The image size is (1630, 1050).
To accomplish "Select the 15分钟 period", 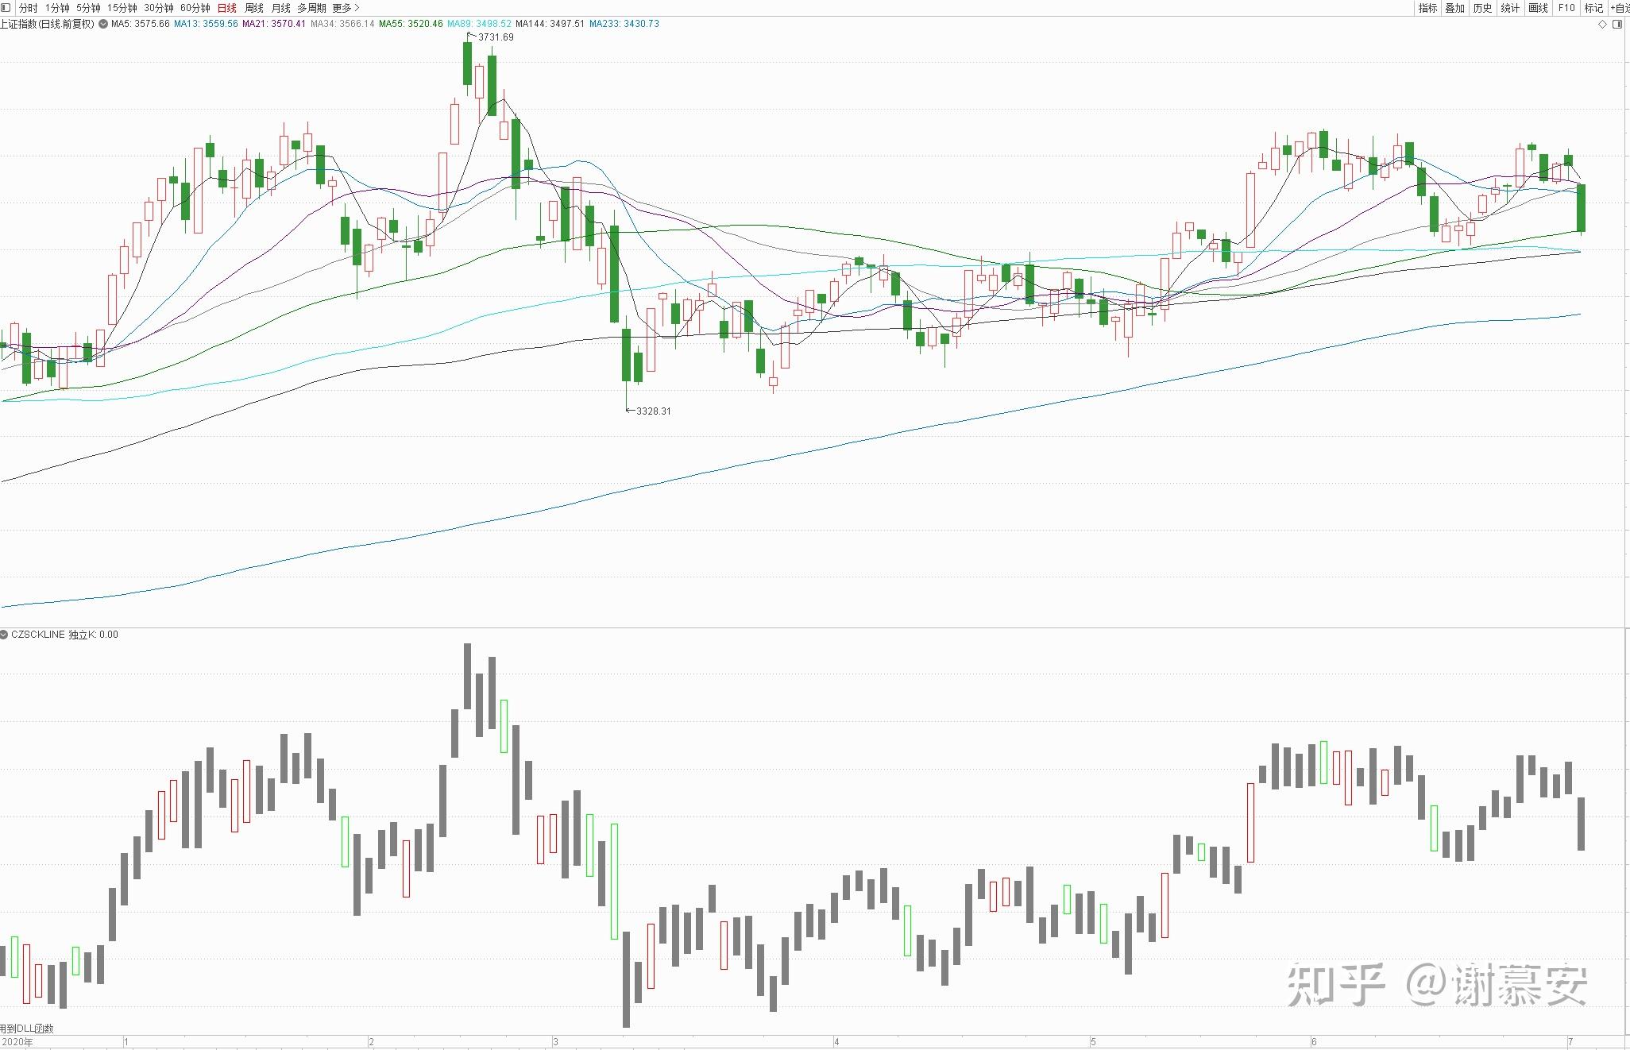I will click(x=122, y=8).
